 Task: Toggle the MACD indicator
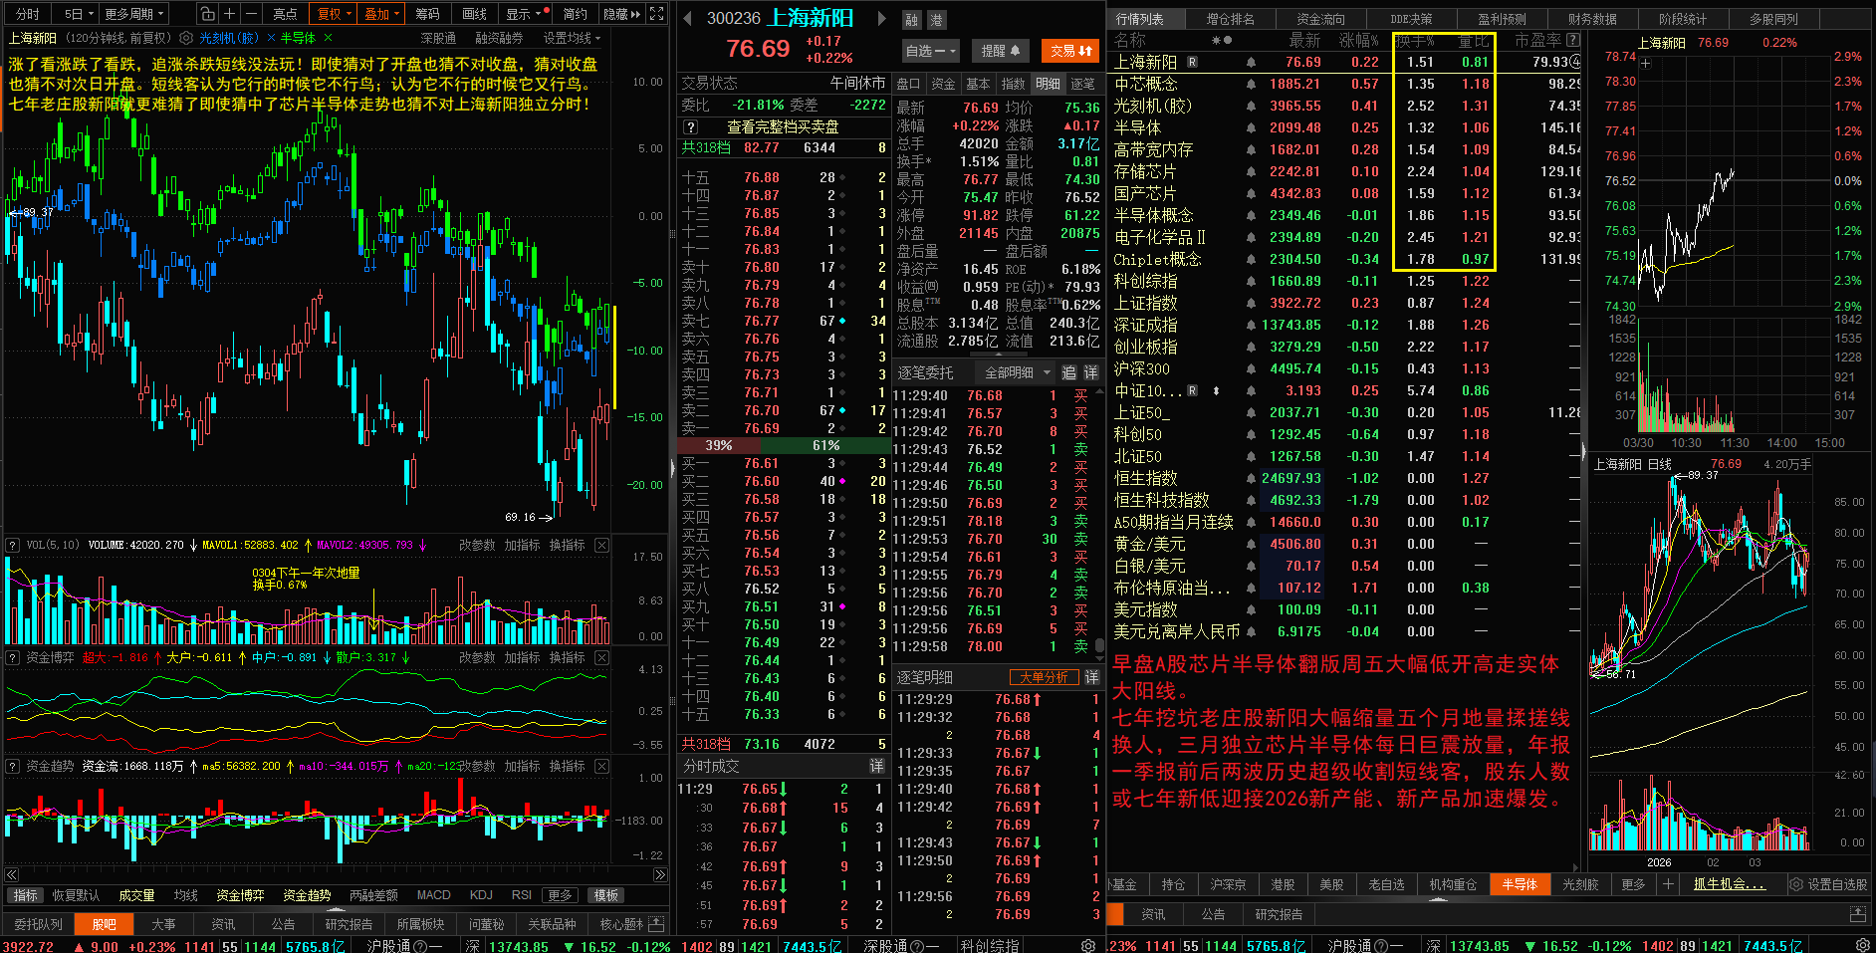[433, 895]
